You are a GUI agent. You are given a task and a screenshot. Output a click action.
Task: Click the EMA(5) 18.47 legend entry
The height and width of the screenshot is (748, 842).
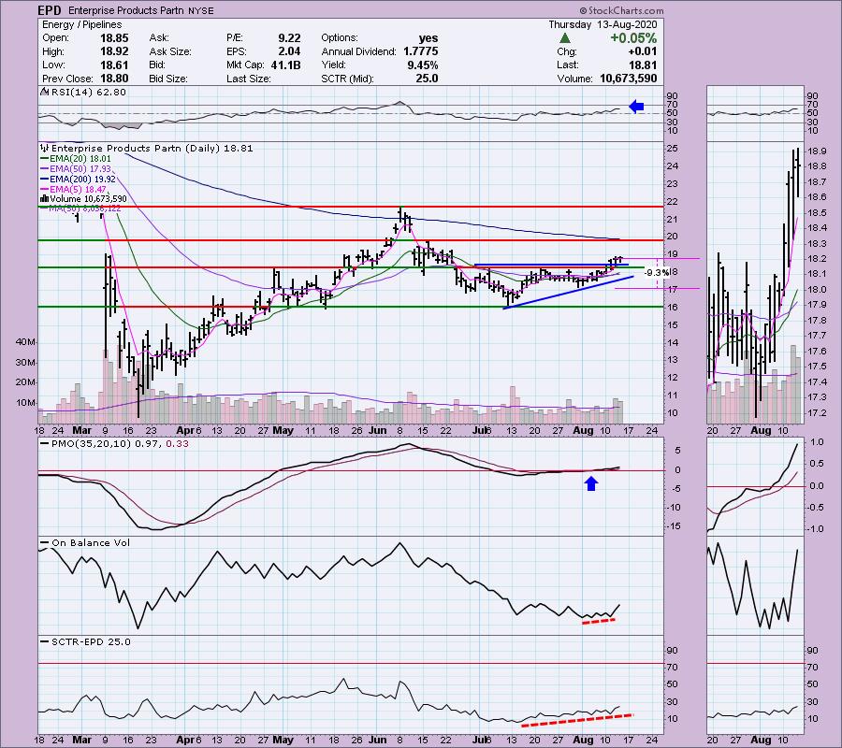click(x=73, y=189)
